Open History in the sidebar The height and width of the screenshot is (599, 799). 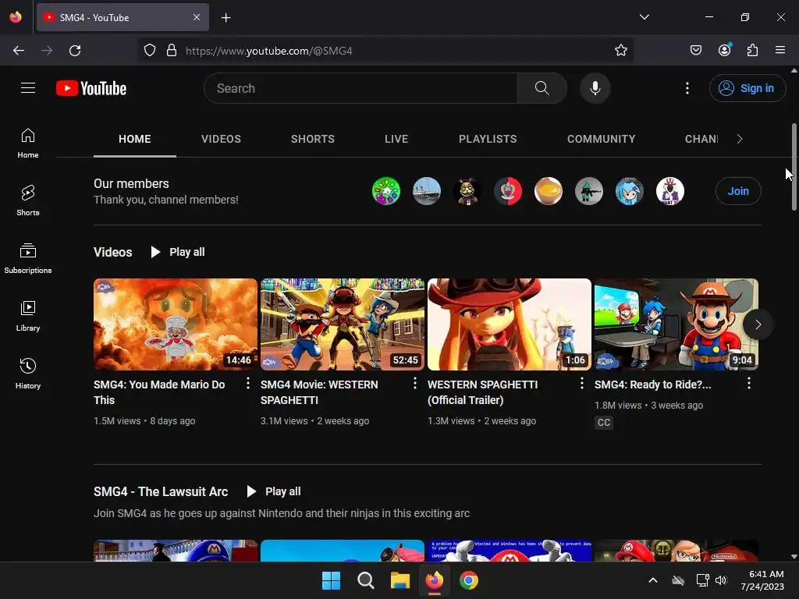(x=28, y=374)
